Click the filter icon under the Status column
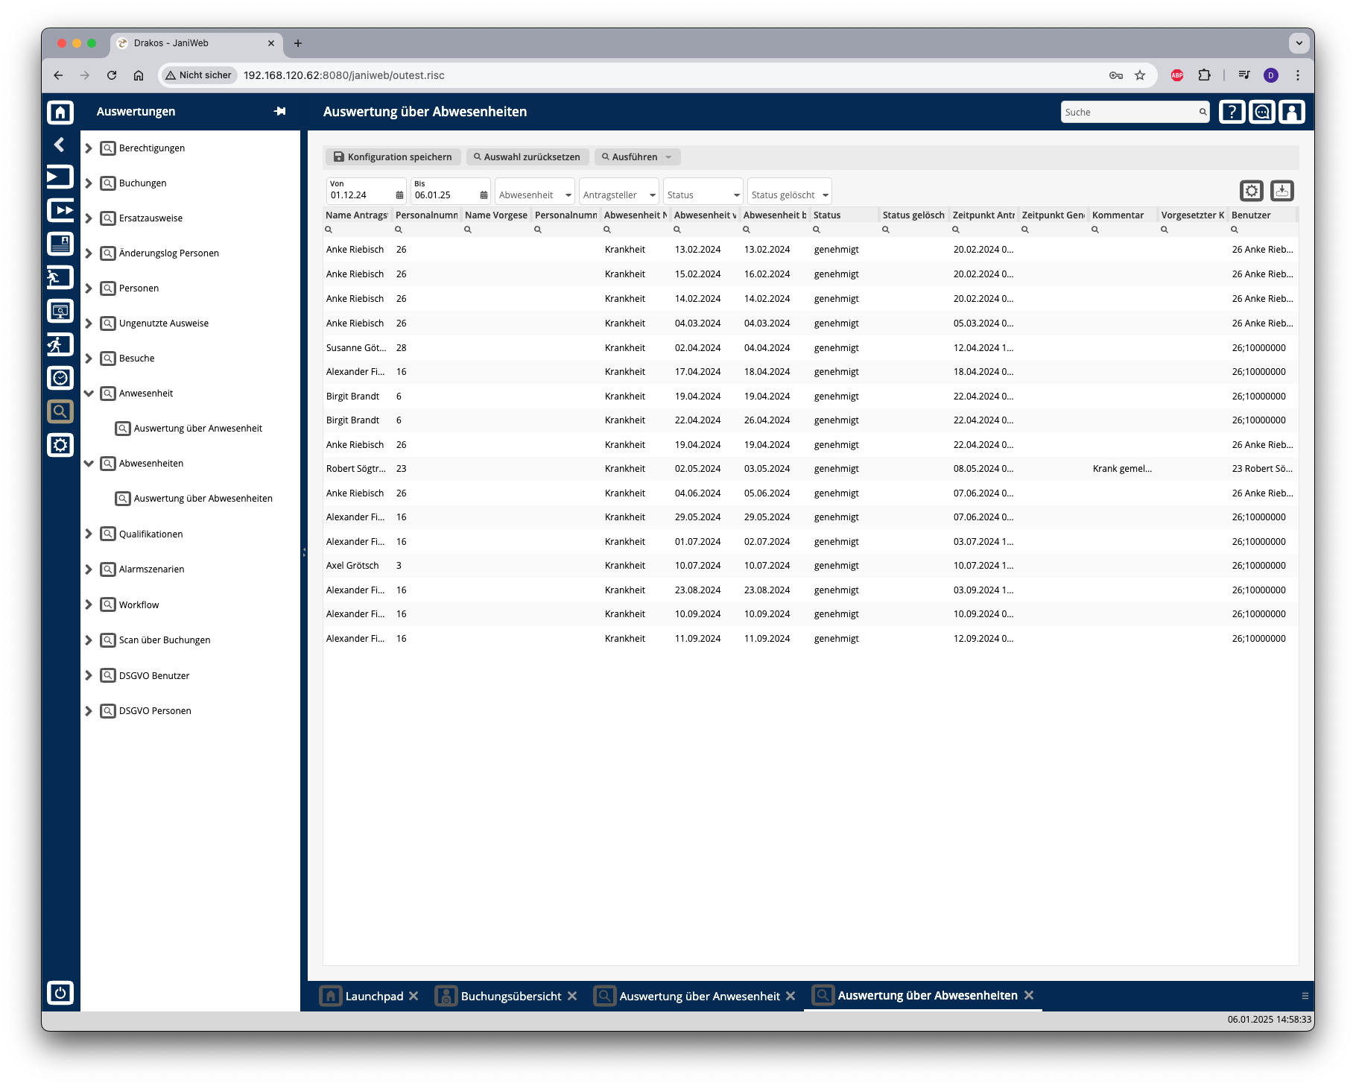 (x=817, y=230)
